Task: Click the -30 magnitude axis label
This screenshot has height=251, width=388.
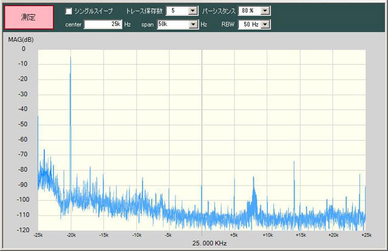Action: tap(23, 94)
